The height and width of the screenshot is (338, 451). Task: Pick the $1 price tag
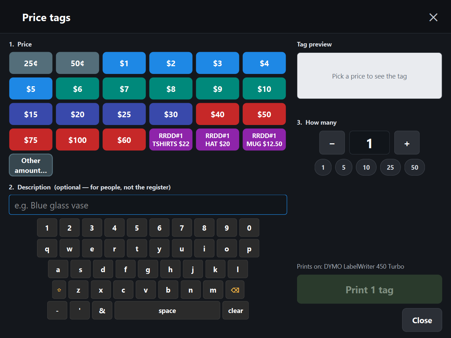(124, 63)
